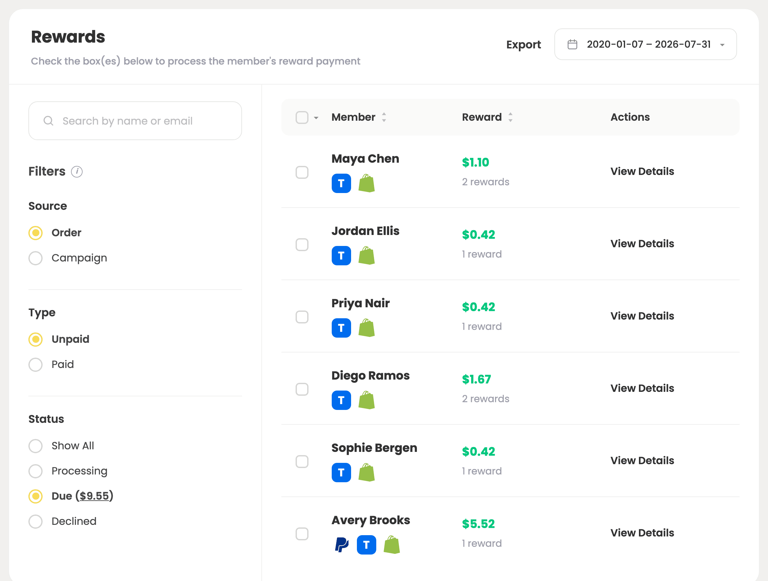Image resolution: width=768 pixels, height=581 pixels.
Task: View Details for Diego Ramos
Action: [x=642, y=388]
